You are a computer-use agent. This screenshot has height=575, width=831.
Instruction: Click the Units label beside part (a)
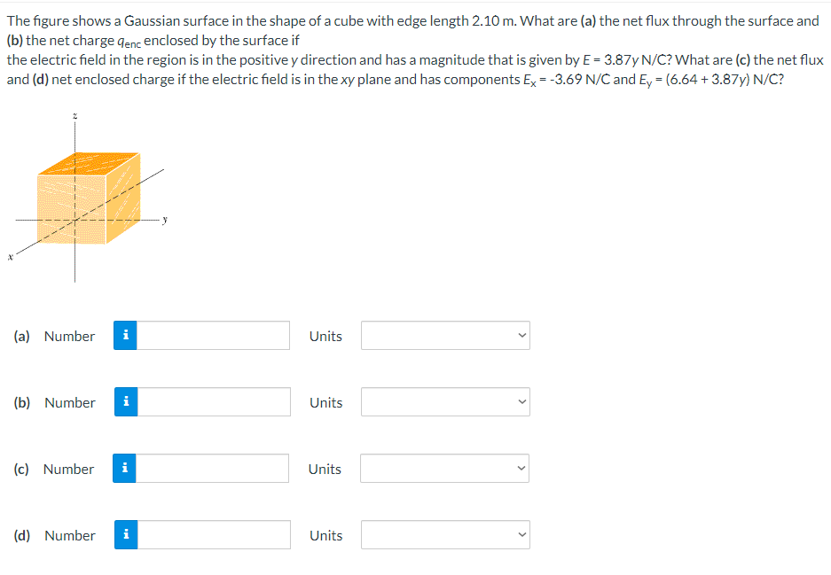pyautogui.click(x=325, y=336)
